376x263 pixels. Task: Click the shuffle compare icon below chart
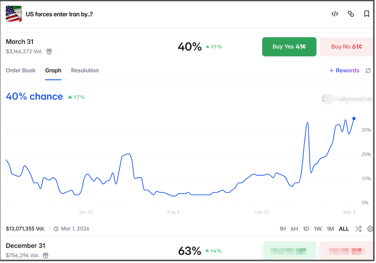click(358, 229)
